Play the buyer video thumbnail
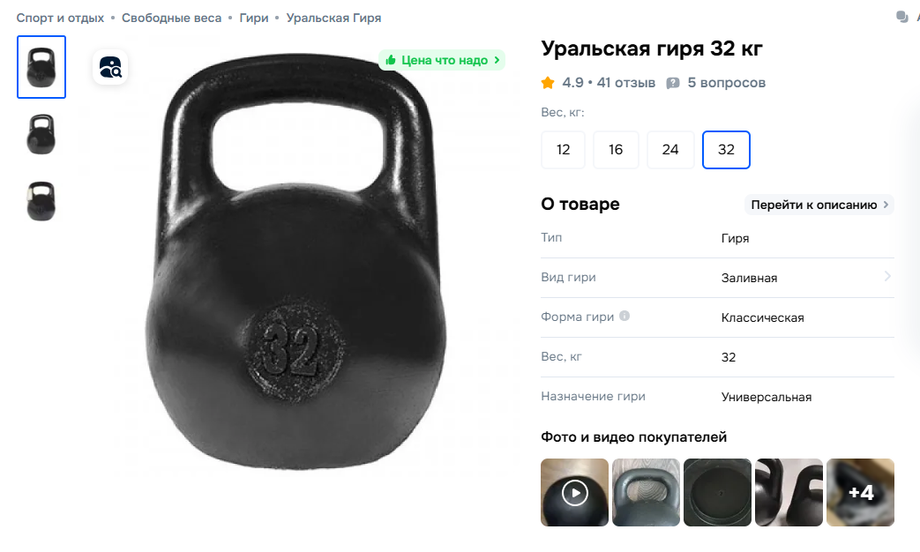920x552 pixels. (x=574, y=492)
